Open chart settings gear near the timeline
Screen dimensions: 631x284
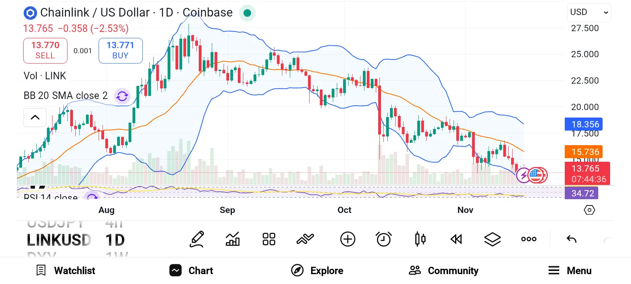[x=589, y=210]
